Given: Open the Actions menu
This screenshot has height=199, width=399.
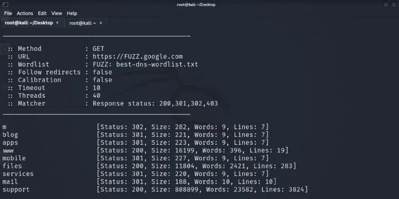Looking at the screenshot, I should [x=25, y=13].
